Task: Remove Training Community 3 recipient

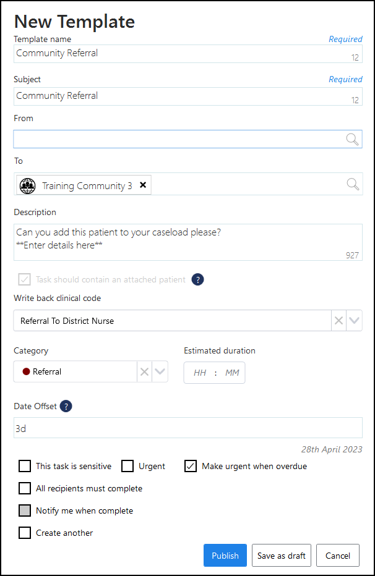Action: coord(143,185)
